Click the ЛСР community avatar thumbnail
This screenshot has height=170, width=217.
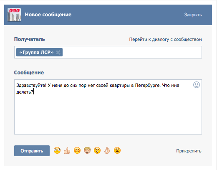pos(14,15)
